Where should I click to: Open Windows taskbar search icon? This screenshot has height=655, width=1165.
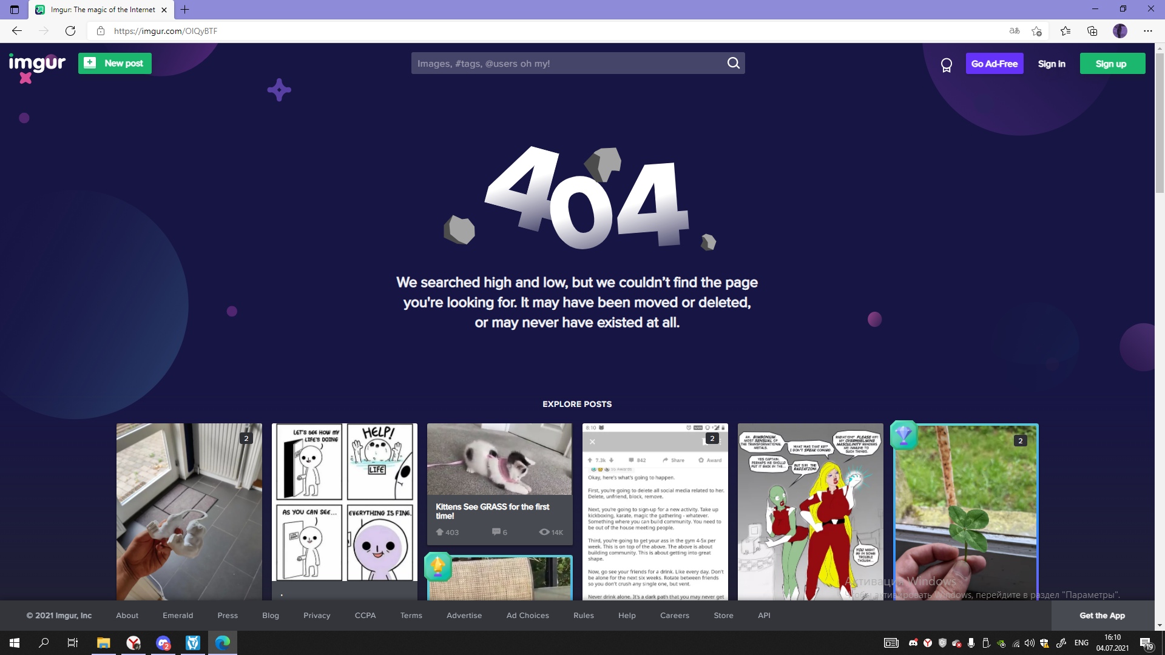tap(44, 643)
